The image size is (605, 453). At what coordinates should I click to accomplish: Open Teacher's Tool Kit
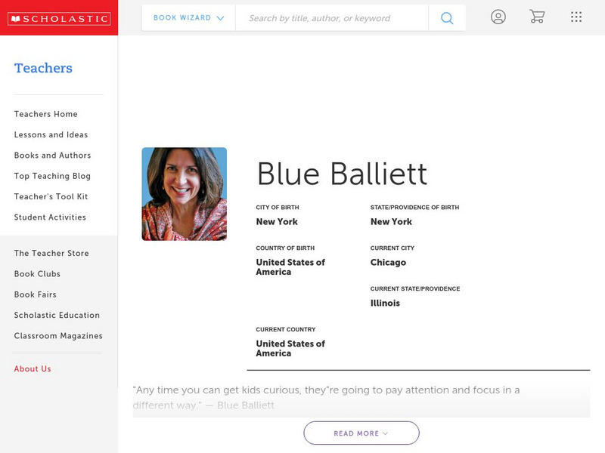coord(51,196)
